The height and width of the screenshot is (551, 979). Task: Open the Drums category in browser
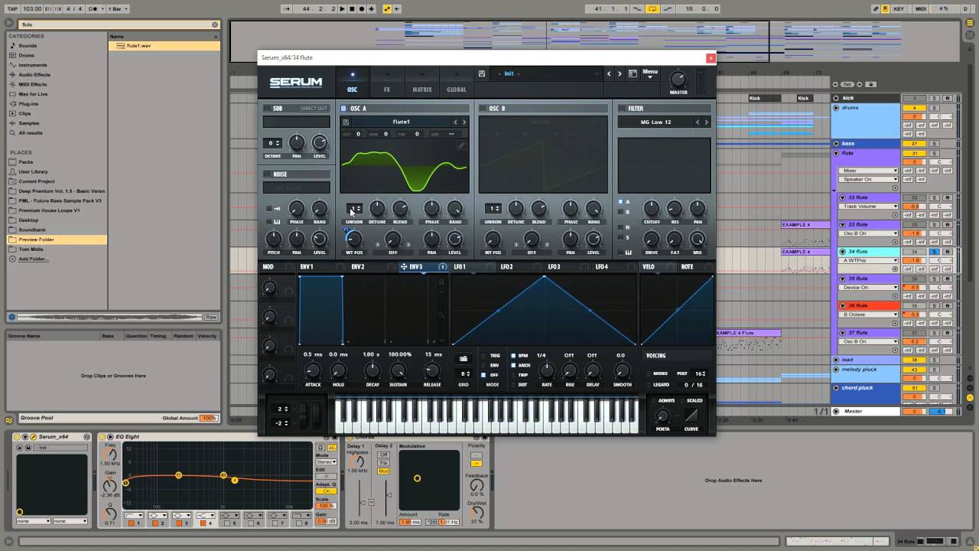27,55
